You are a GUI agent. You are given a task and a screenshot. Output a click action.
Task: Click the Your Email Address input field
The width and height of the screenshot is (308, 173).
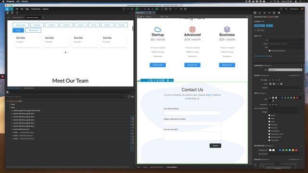tap(192, 113)
